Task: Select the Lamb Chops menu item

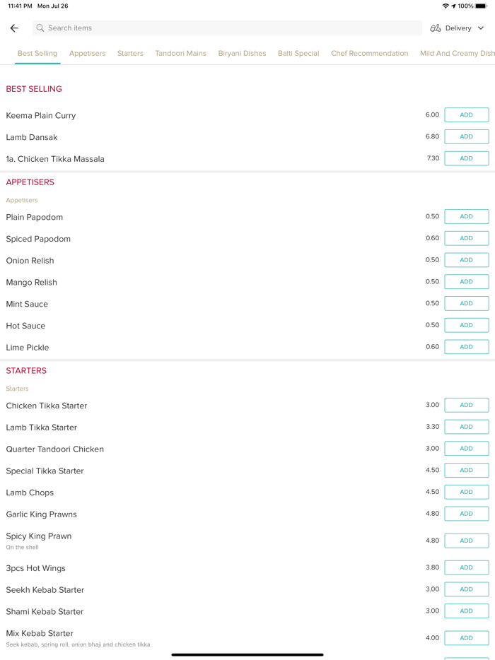Action: coord(30,493)
